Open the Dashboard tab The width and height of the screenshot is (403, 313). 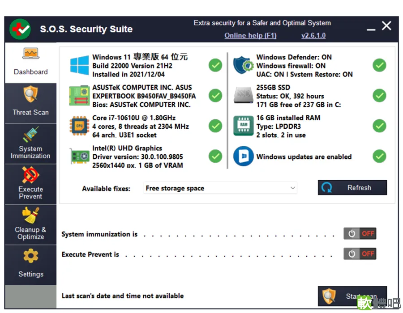(x=30, y=63)
